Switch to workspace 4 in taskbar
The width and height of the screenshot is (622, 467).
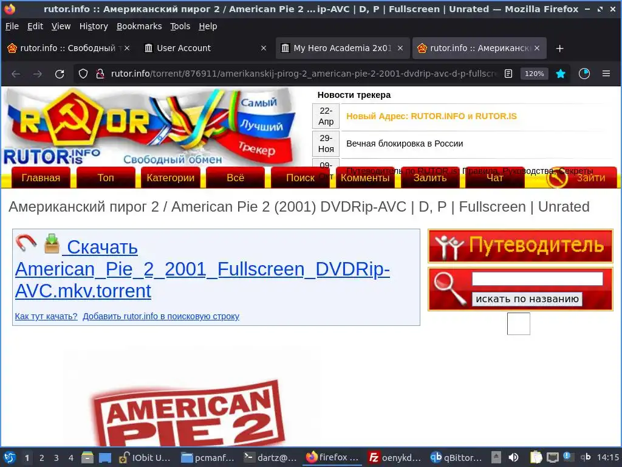pos(71,457)
